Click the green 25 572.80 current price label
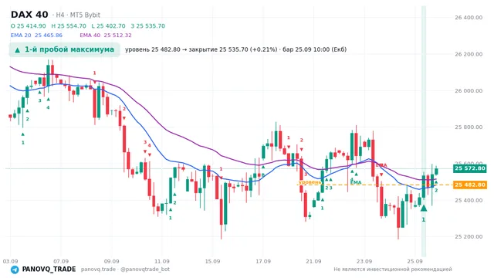The height and width of the screenshot is (278, 494). coord(470,168)
